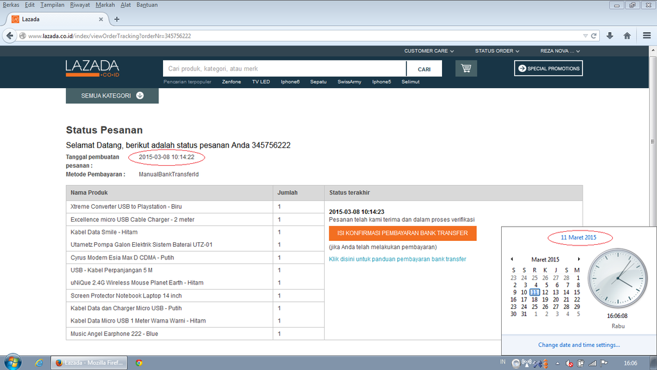Screen dimensions: 657x370
Task: Open SPECIAL PROMOTIONS button
Action: click(x=549, y=68)
